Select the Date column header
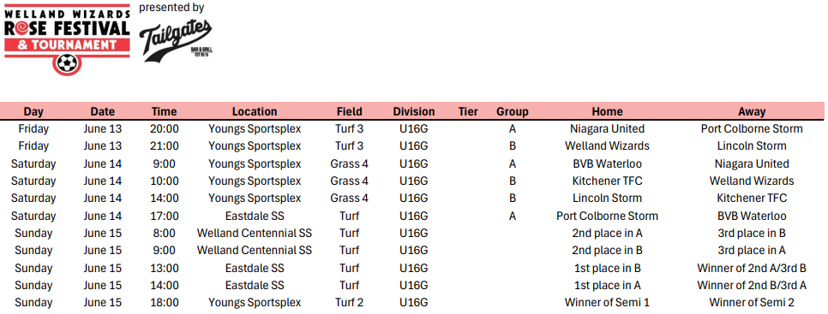 tap(103, 112)
